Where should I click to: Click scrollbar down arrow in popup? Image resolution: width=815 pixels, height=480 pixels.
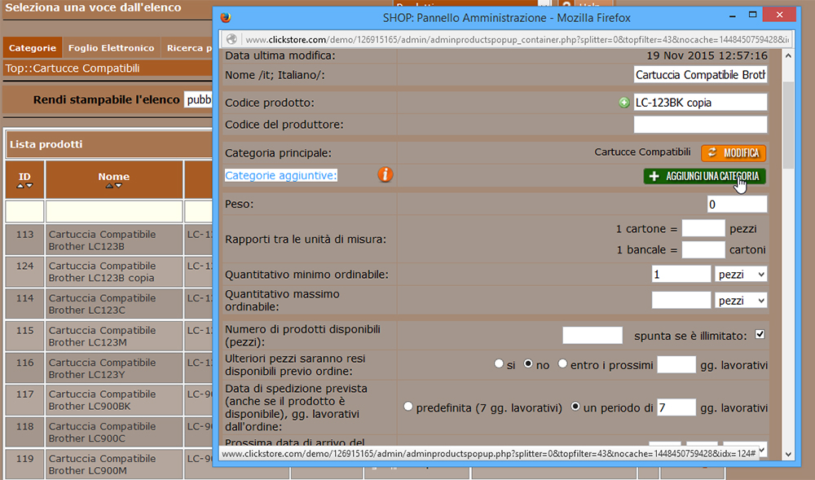pyautogui.click(x=788, y=454)
